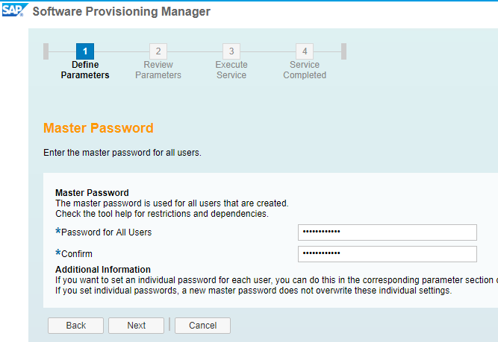Click the Software Provisioning Manager title

(x=121, y=11)
